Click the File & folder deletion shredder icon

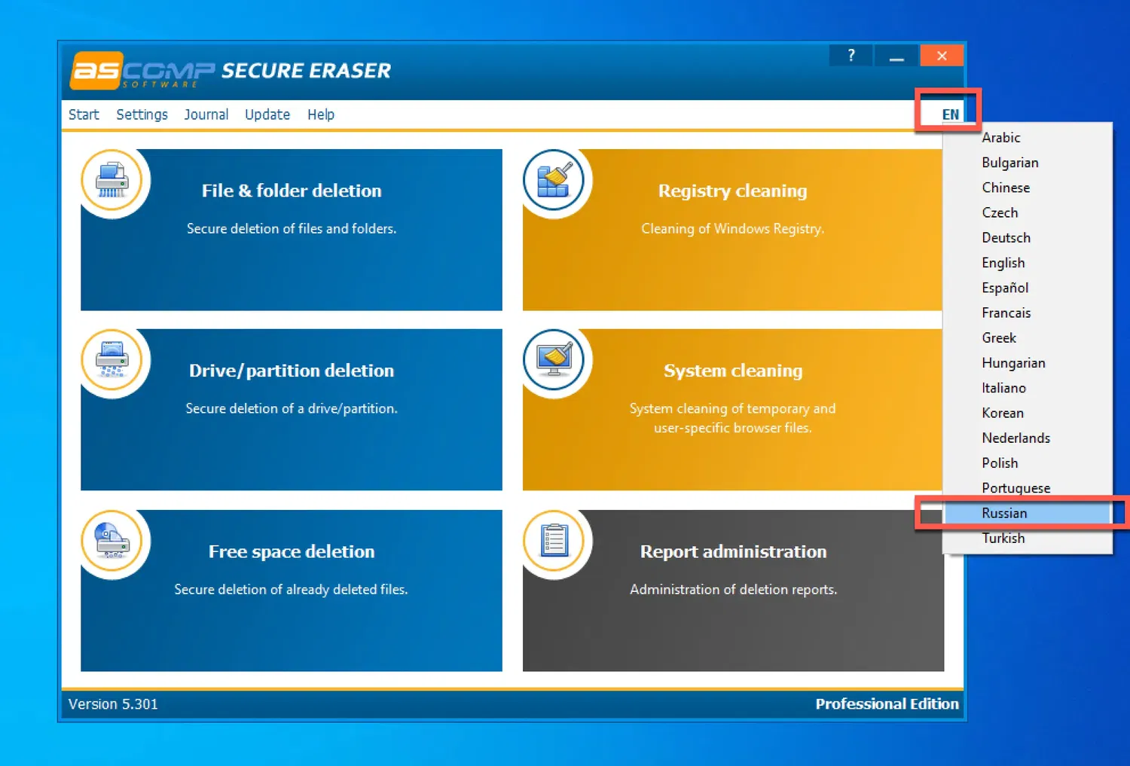(x=113, y=179)
